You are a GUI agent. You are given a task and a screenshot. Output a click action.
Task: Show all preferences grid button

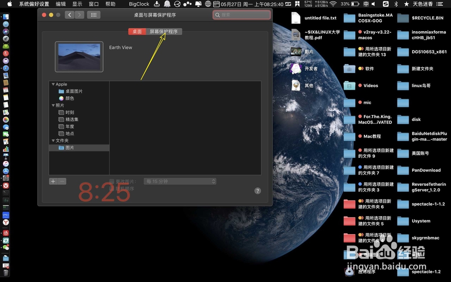tap(93, 15)
